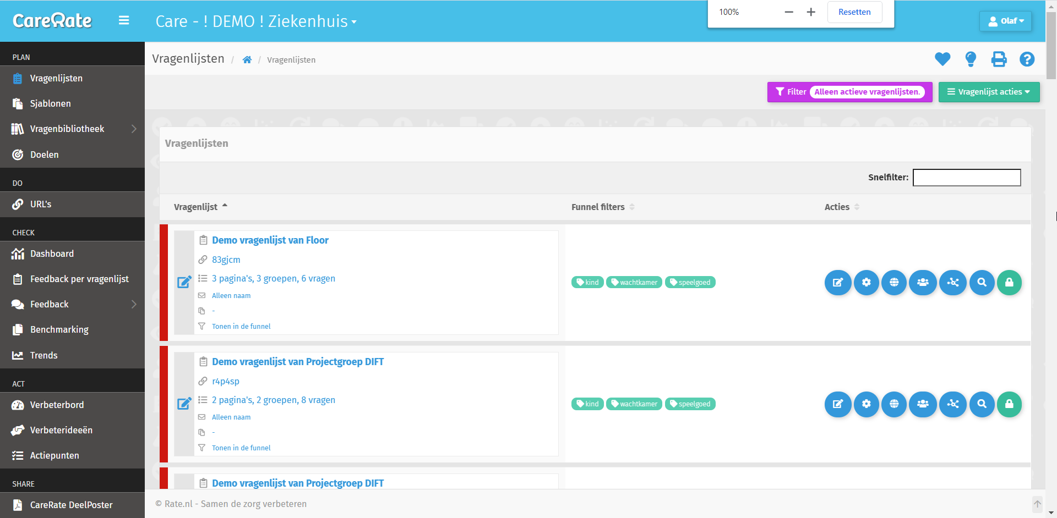Click the printer icon

click(x=999, y=59)
